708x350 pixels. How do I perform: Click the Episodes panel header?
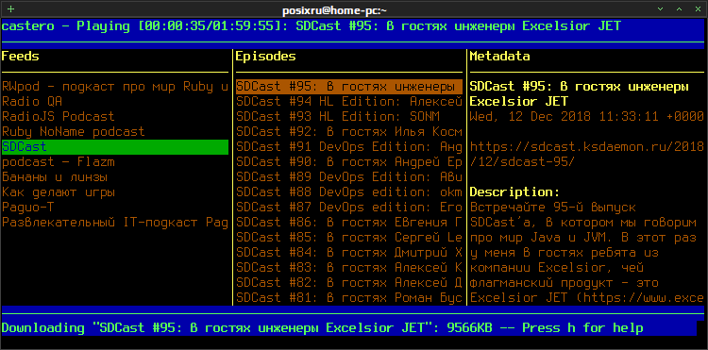point(266,57)
